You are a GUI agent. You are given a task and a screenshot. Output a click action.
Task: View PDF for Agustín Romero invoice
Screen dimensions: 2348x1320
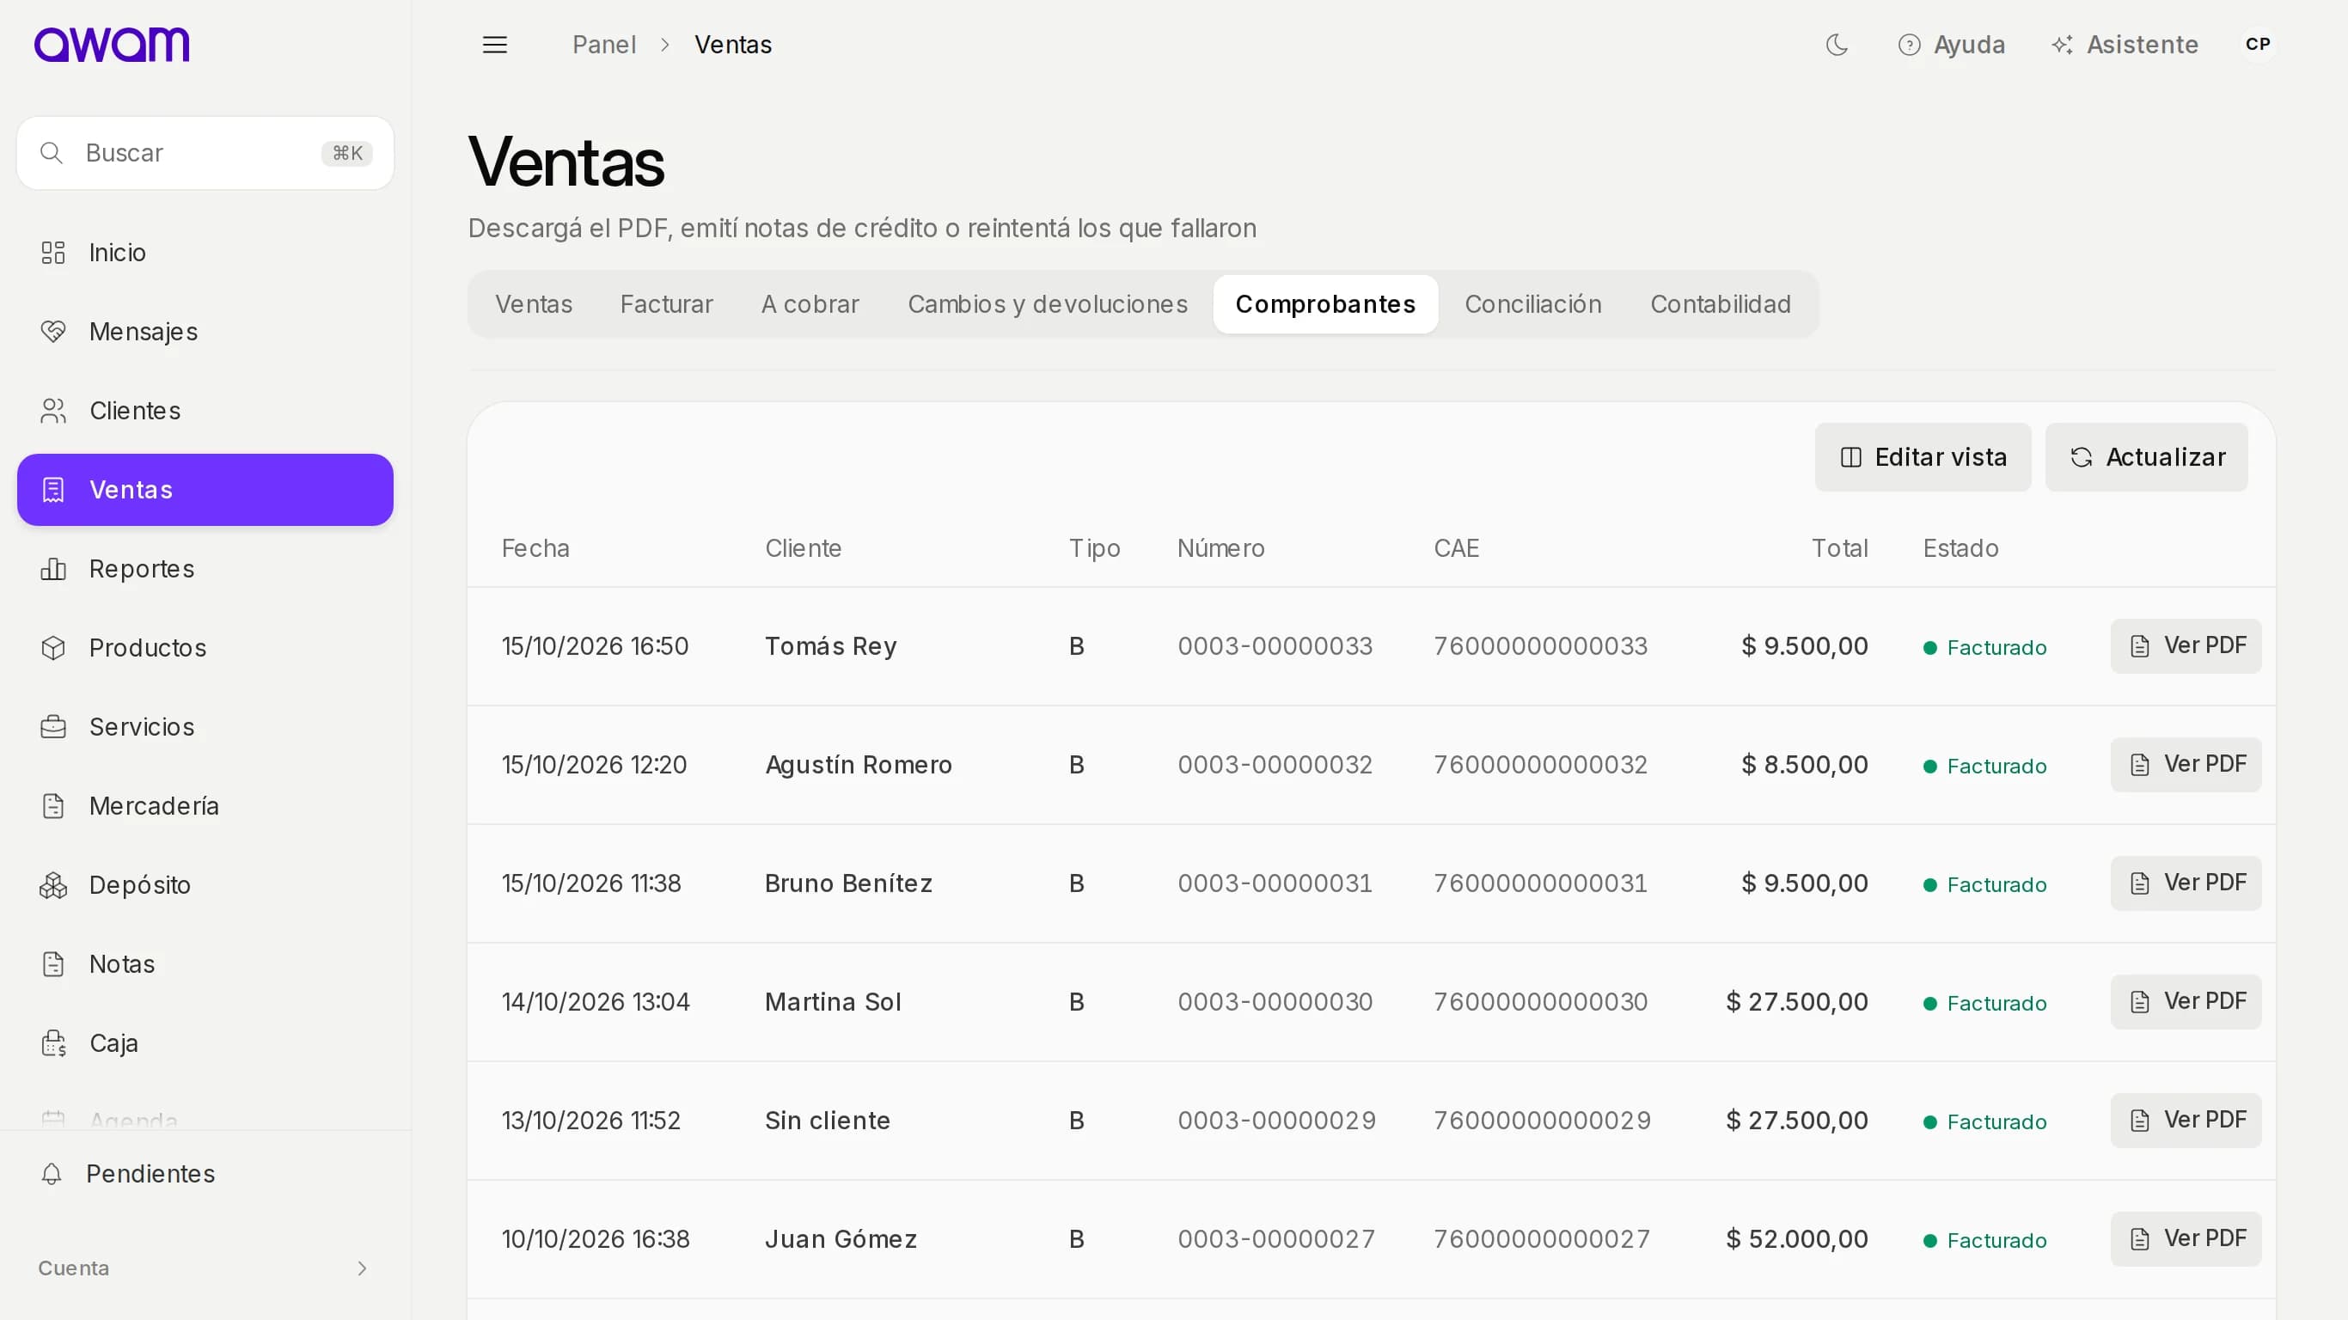coord(2186,765)
